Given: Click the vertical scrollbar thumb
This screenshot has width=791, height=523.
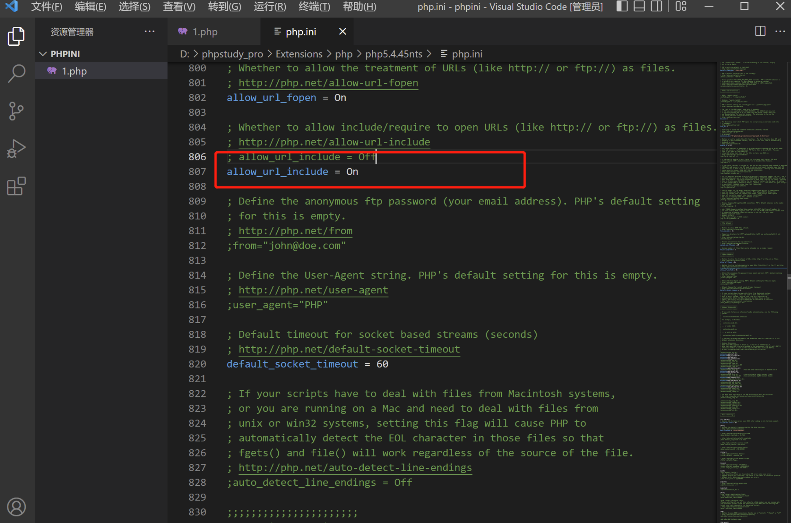Looking at the screenshot, I should (x=789, y=282).
